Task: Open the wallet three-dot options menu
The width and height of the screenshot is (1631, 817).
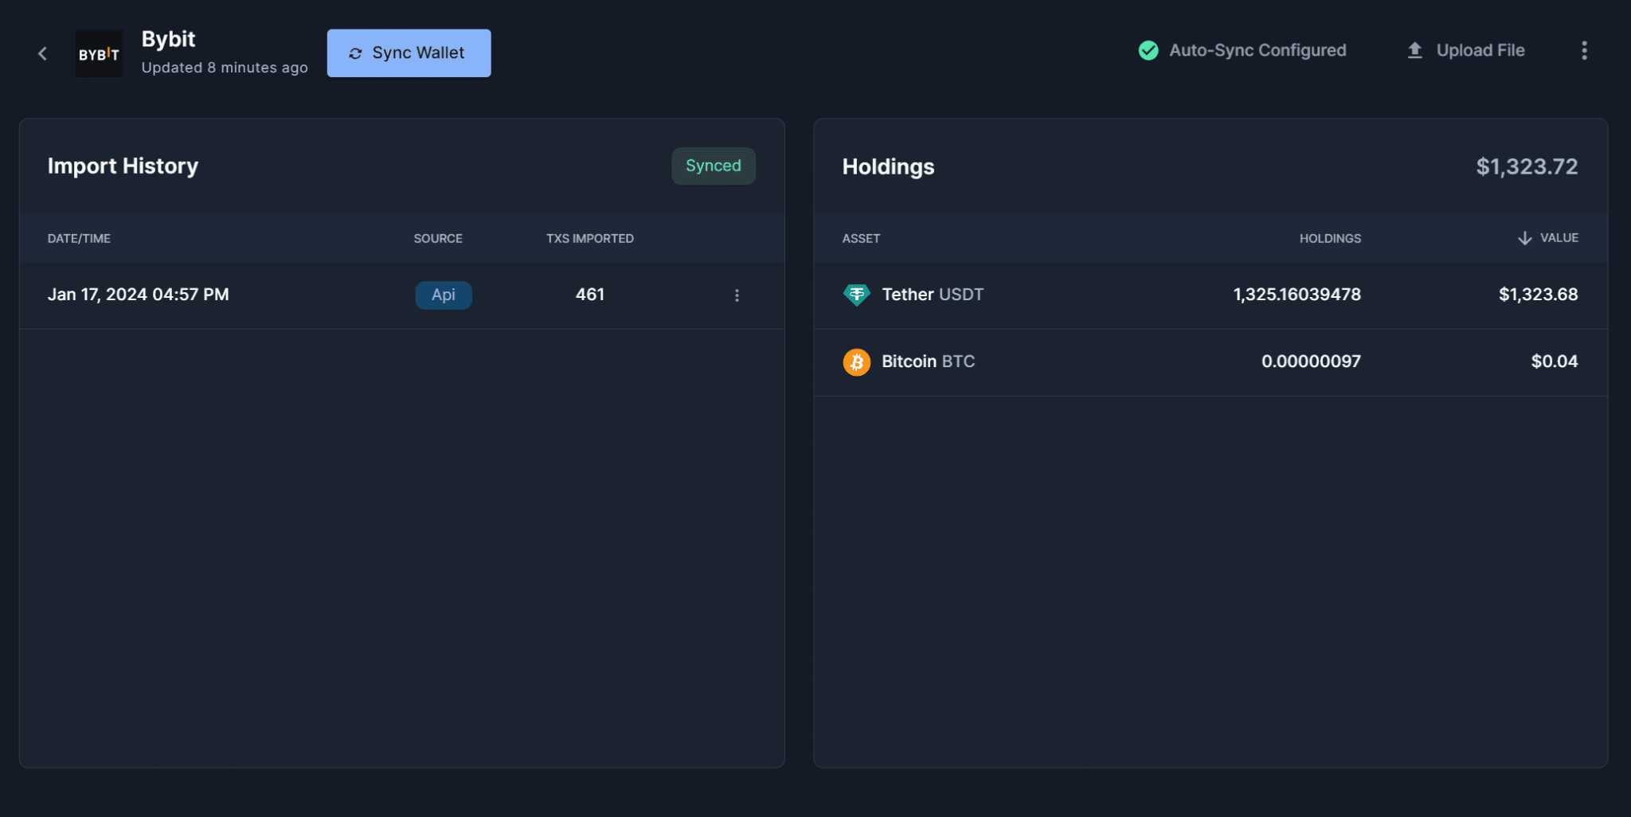Action: [1584, 50]
